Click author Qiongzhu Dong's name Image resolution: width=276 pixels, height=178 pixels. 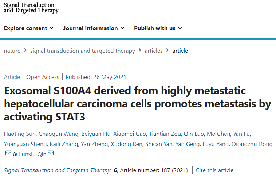(x=252, y=144)
